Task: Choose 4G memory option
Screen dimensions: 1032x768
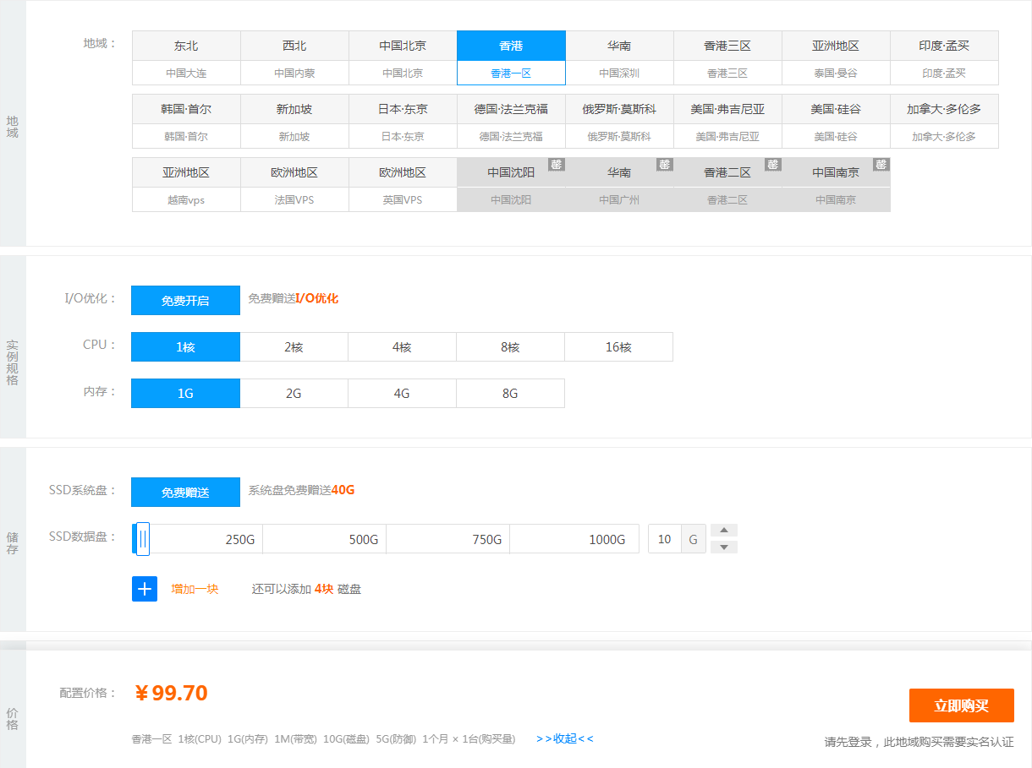Action: [x=402, y=394]
